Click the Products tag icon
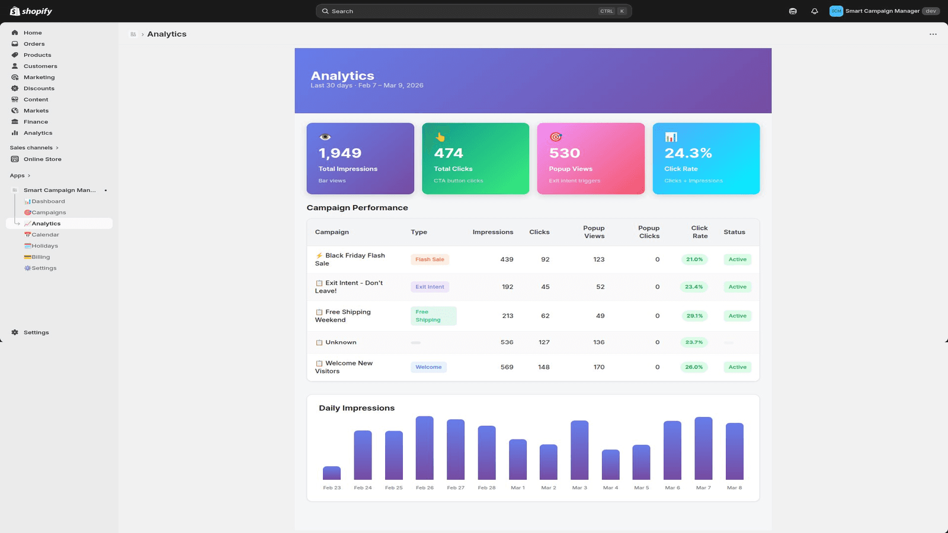The width and height of the screenshot is (948, 533). point(15,55)
